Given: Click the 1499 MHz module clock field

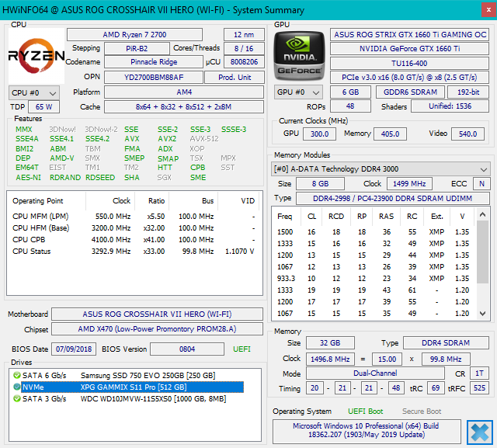Looking at the screenshot, I should 409,183.
